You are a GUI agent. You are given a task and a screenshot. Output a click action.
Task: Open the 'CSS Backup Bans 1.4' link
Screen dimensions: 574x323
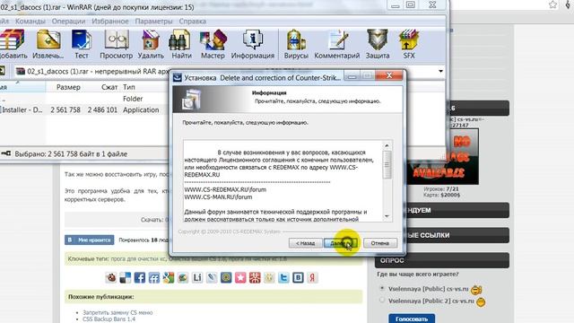point(109,319)
